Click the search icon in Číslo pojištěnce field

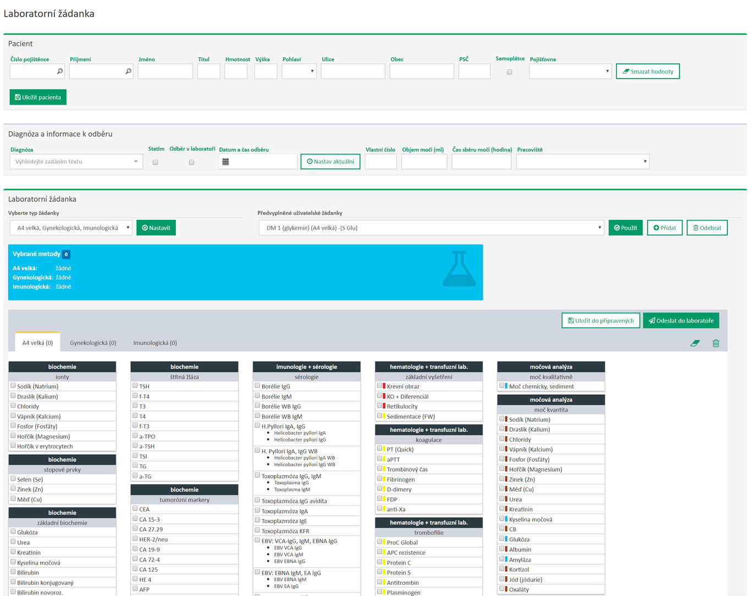pyautogui.click(x=60, y=71)
